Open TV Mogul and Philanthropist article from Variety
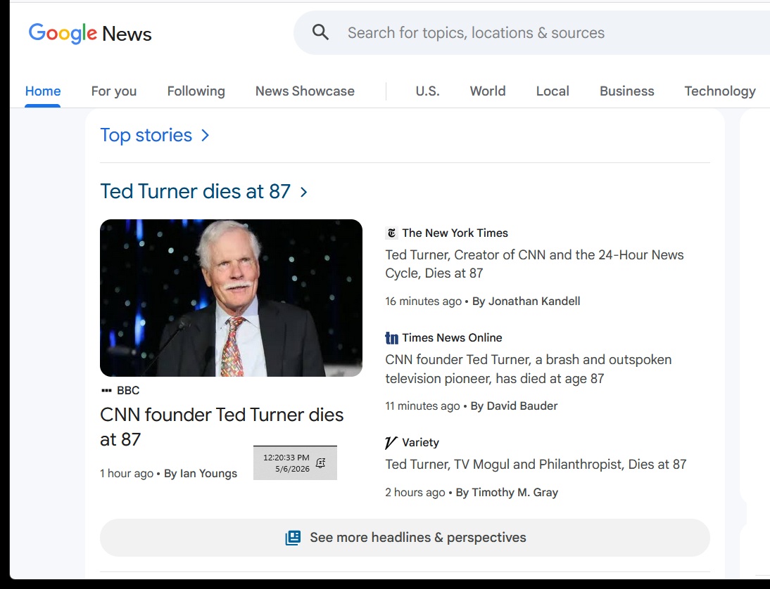 click(x=536, y=465)
